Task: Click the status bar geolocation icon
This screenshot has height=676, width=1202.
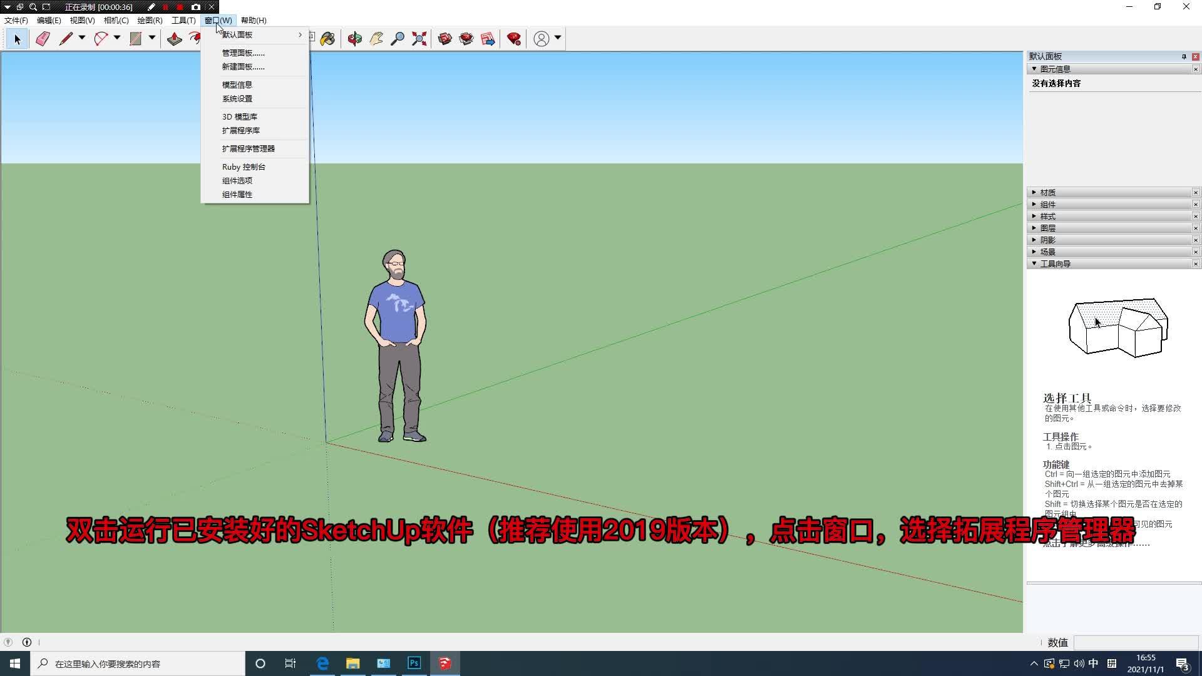Action: pos(8,642)
